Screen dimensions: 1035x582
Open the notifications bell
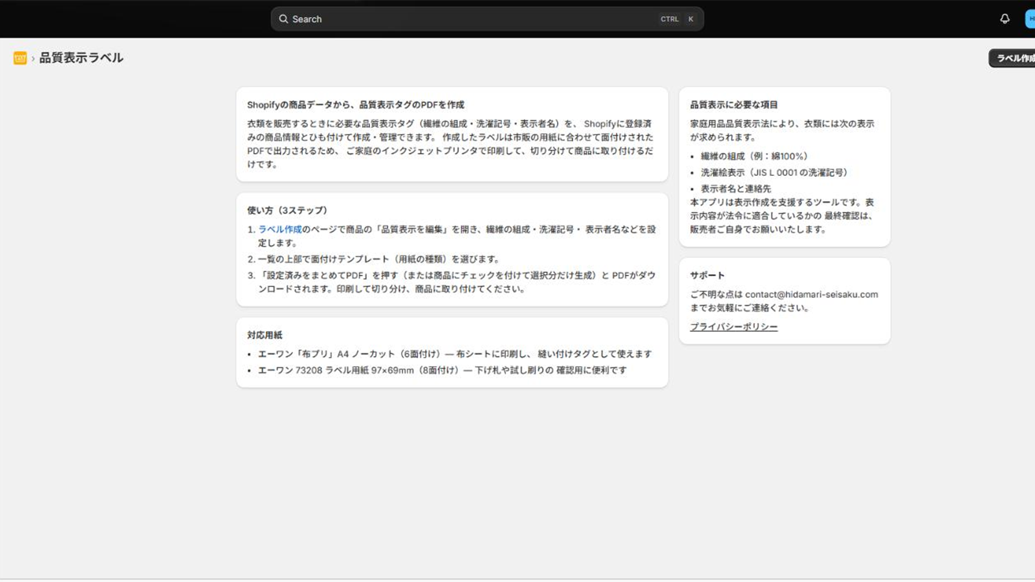point(1005,19)
